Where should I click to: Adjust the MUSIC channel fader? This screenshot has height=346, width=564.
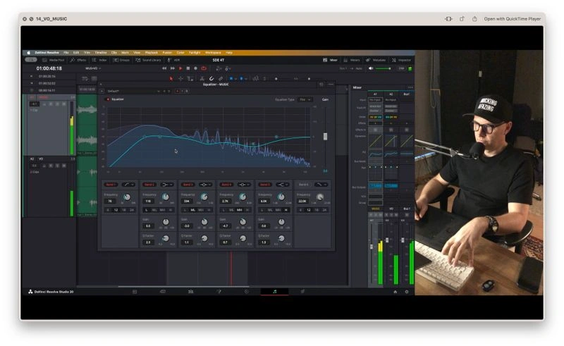(x=372, y=247)
